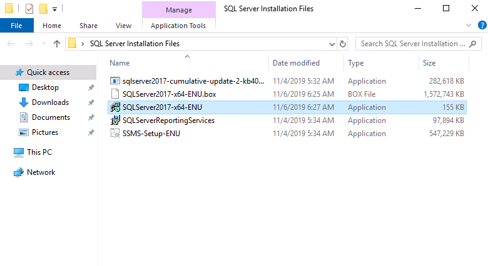The image size is (488, 266).
Task: Click the Up one level arrow
Action: [57, 44]
